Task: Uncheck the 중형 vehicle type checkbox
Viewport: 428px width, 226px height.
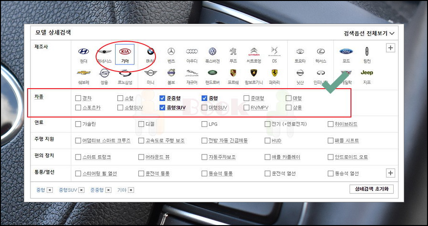Action: [204, 98]
